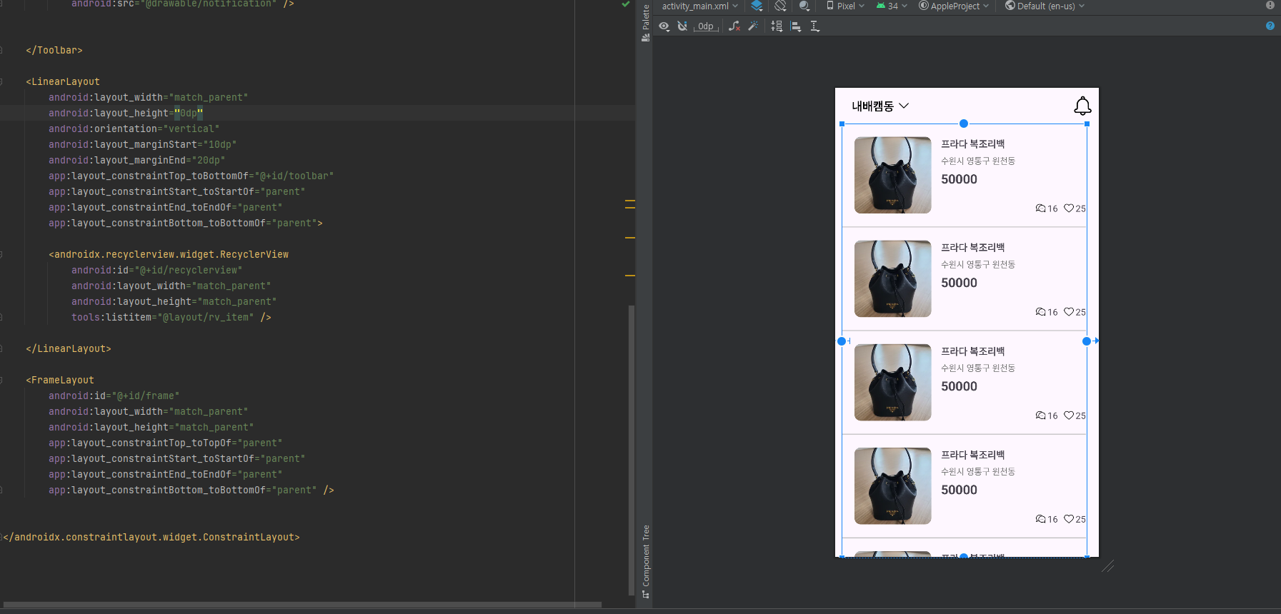Click the first list item's bag thumbnail
Screen dimensions: 1281x614
coord(892,175)
